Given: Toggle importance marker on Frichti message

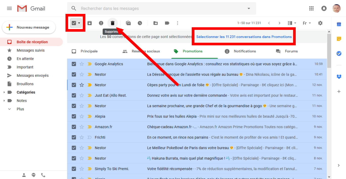Looking at the screenshot, I should [89, 137].
